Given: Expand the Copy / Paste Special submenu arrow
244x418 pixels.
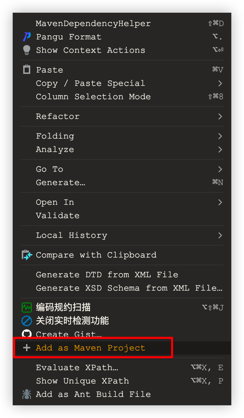Looking at the screenshot, I should pos(220,83).
